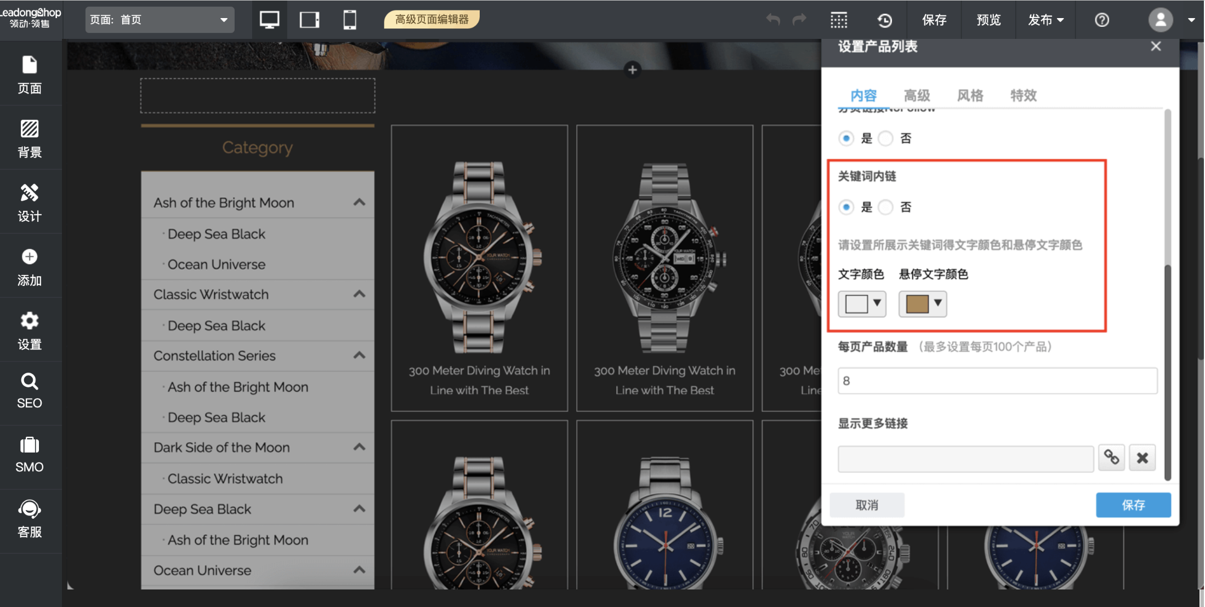Switch to mobile phone preview

click(349, 20)
